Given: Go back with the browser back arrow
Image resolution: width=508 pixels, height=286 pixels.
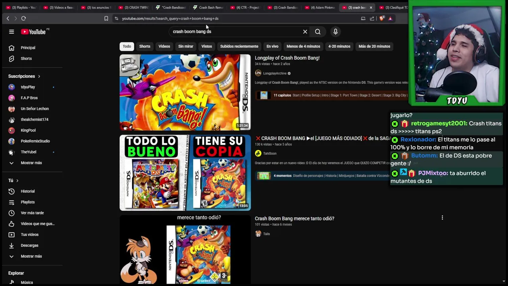Looking at the screenshot, I should coord(8,18).
